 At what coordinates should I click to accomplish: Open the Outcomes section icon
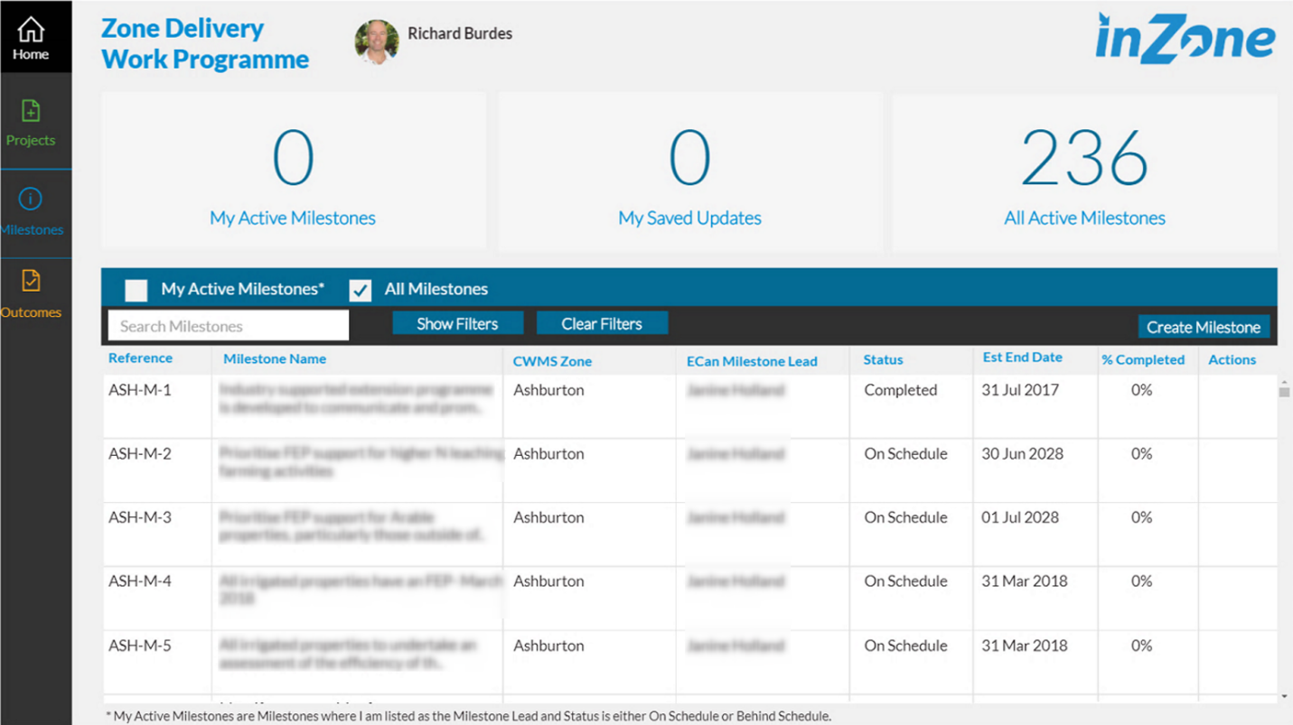[31, 282]
